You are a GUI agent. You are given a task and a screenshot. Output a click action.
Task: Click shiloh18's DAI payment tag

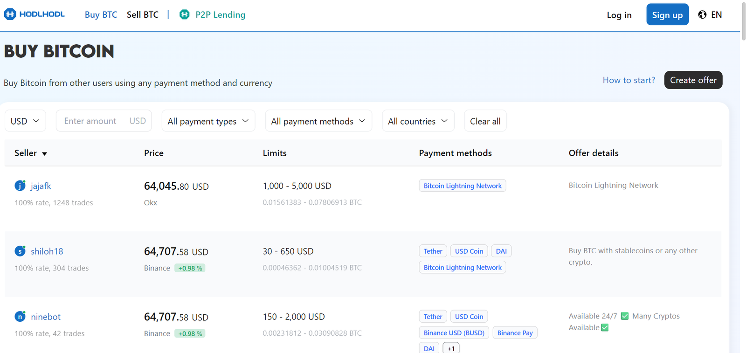501,251
